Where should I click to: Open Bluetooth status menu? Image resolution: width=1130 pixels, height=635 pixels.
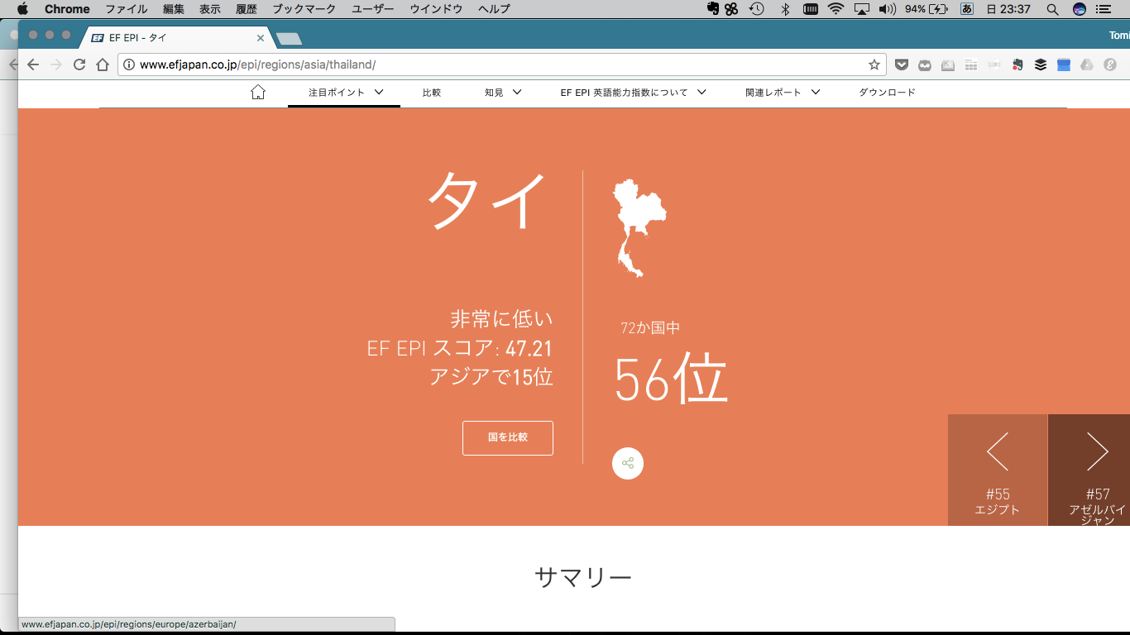point(786,9)
